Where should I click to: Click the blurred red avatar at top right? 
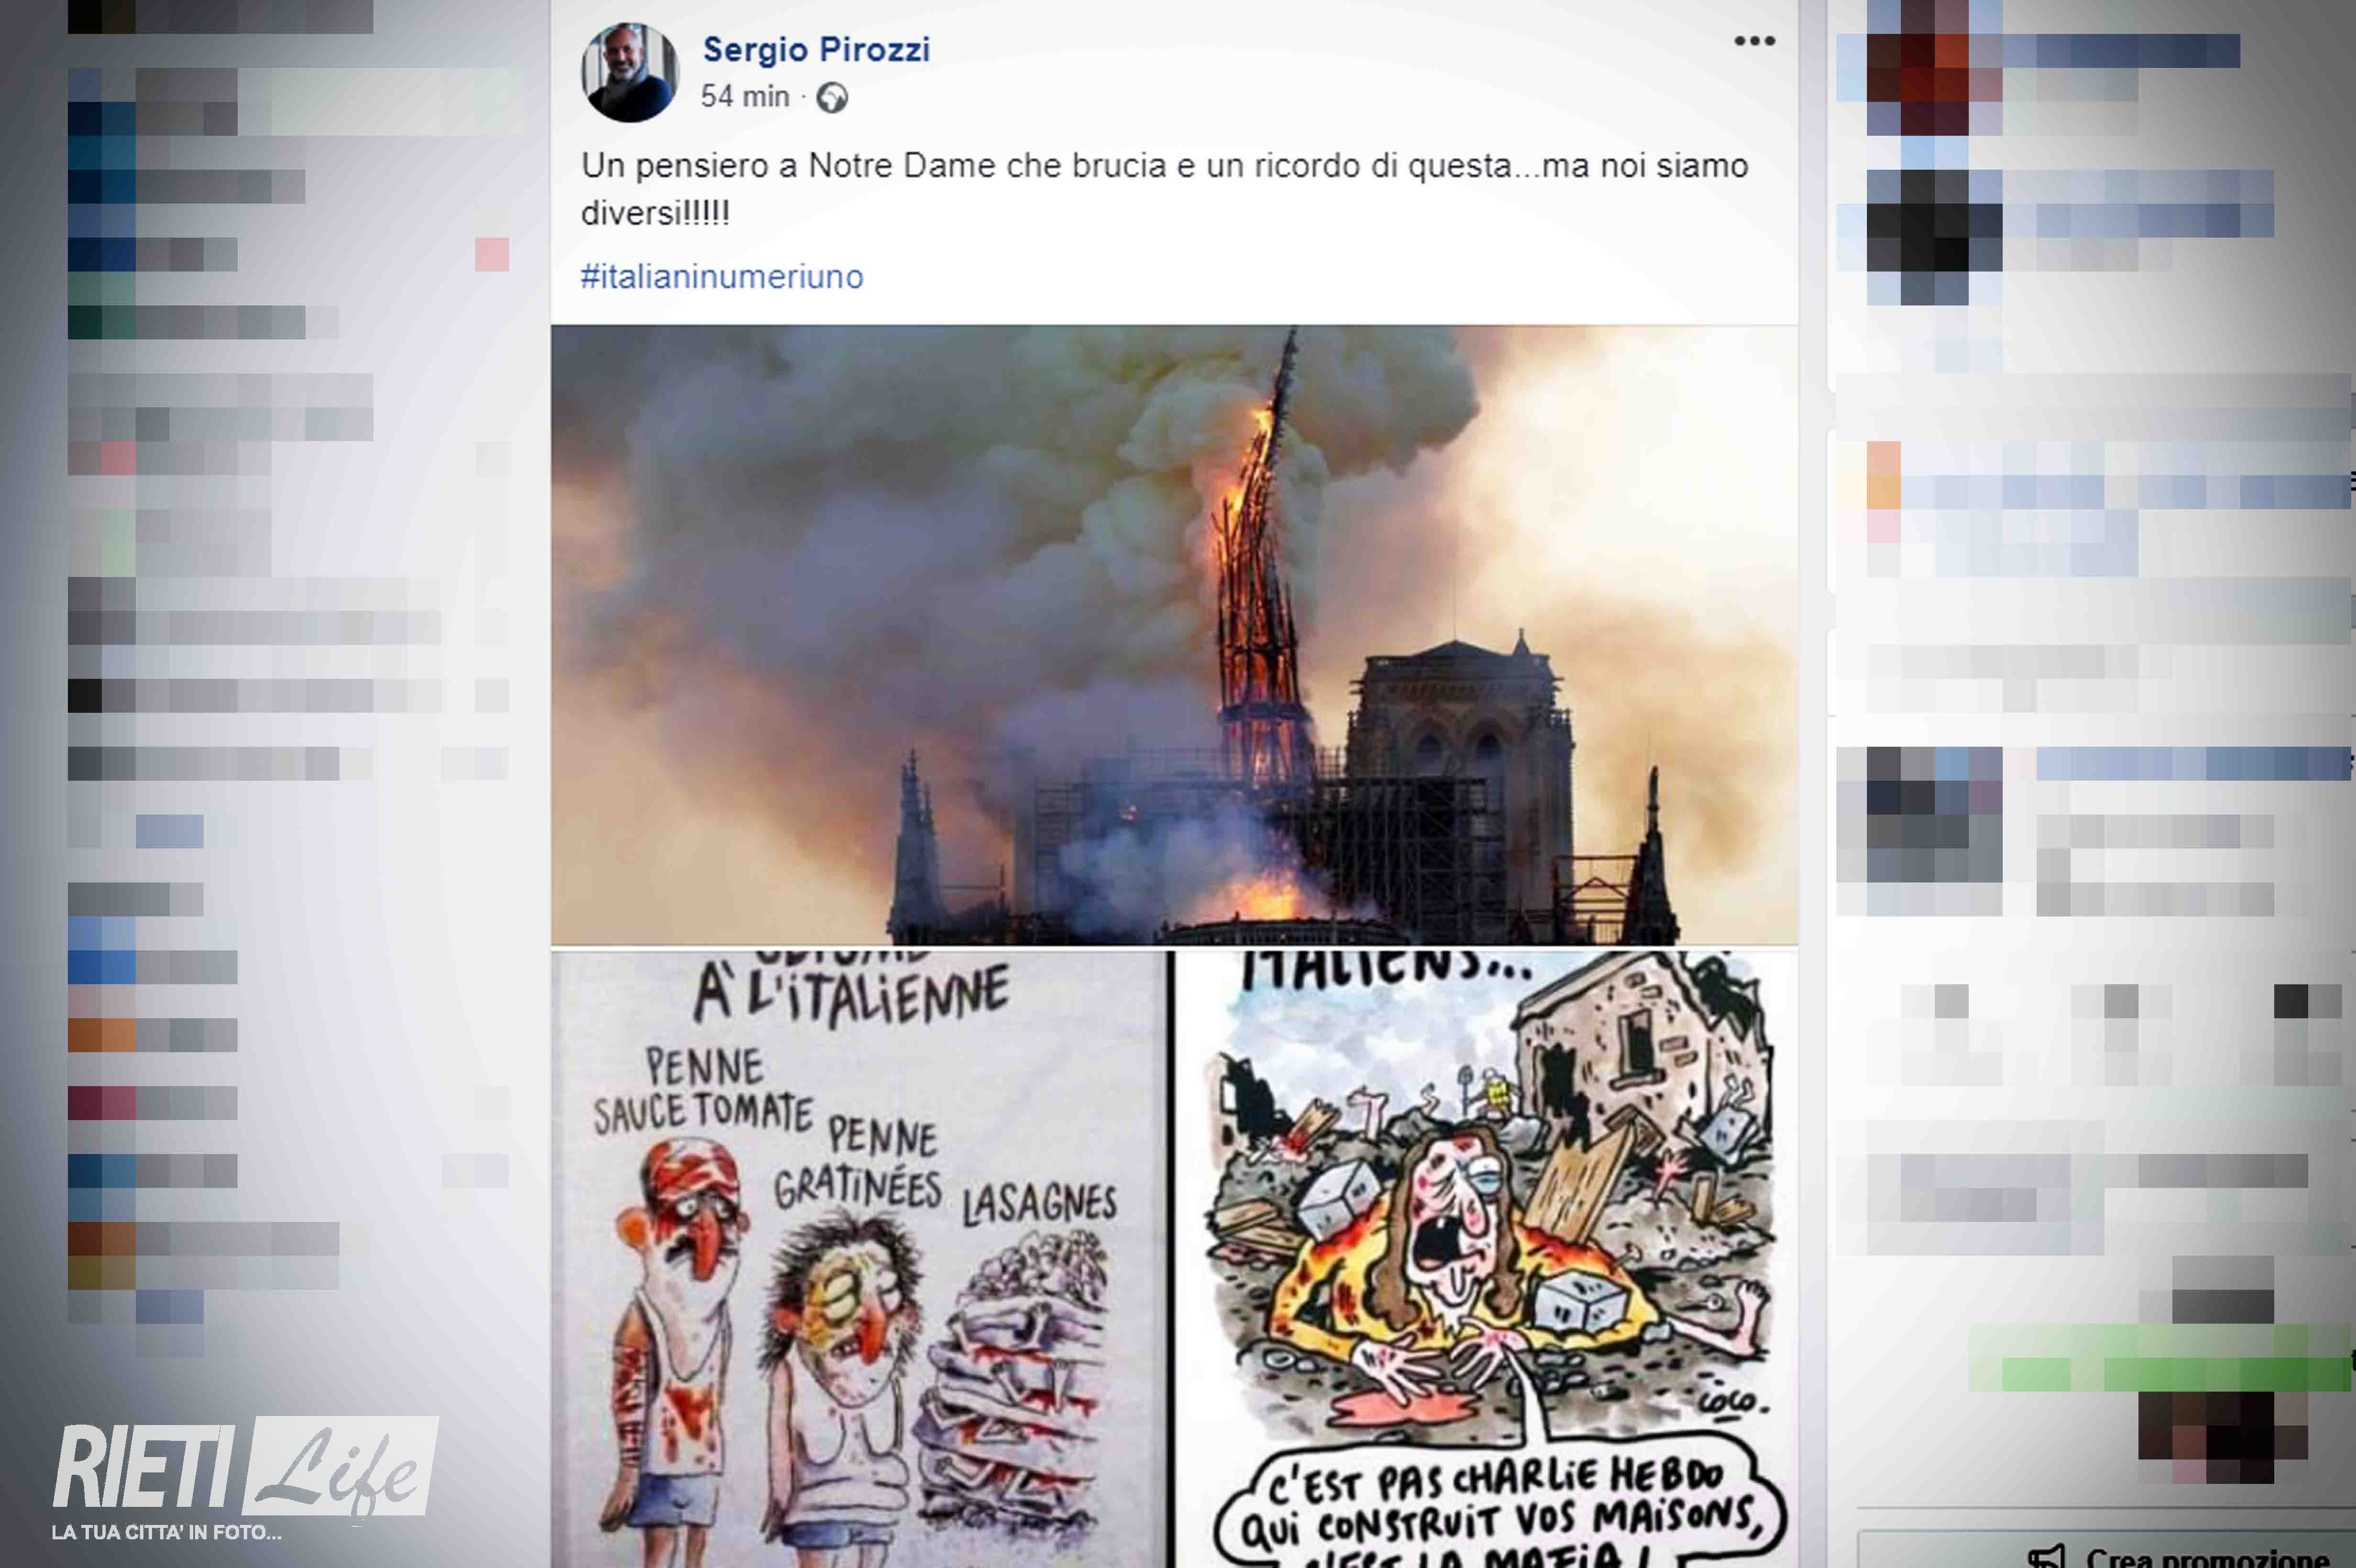point(1935,68)
